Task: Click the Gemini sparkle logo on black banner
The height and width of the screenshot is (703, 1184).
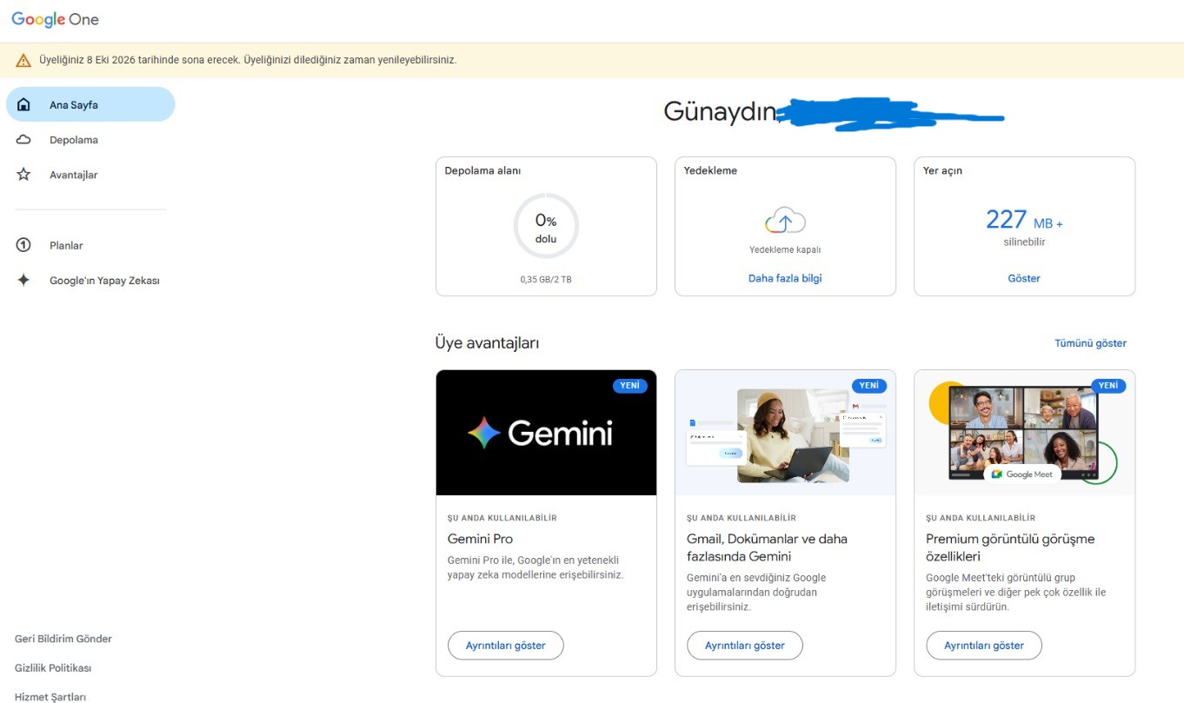Action: coord(483,432)
